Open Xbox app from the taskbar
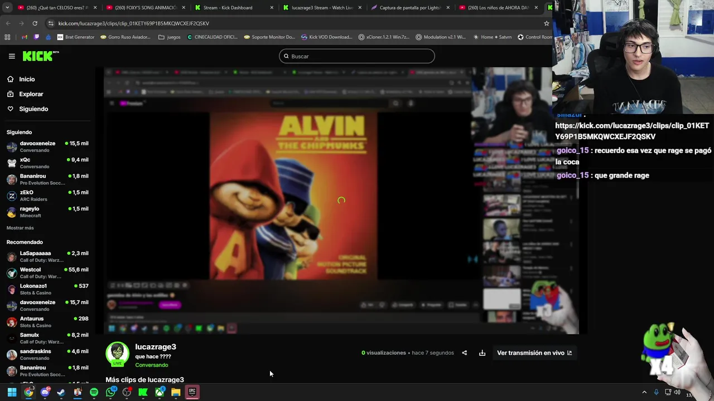Image resolution: width=714 pixels, height=401 pixels. click(160, 392)
